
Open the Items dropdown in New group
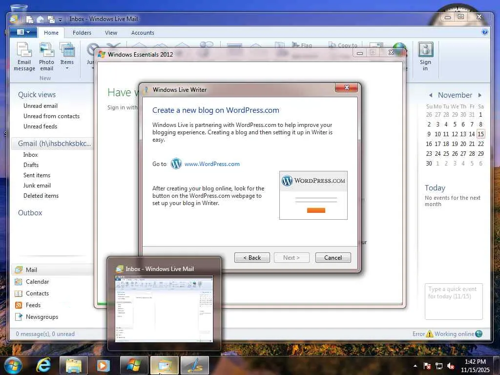click(x=67, y=57)
